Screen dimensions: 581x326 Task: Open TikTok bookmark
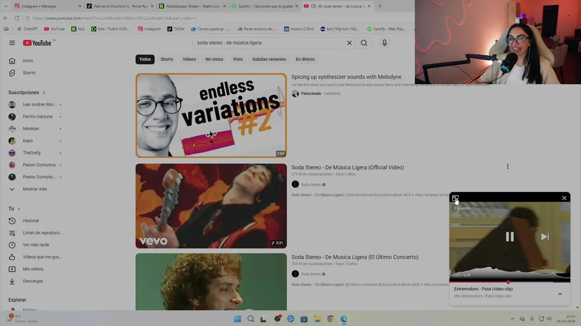point(175,29)
